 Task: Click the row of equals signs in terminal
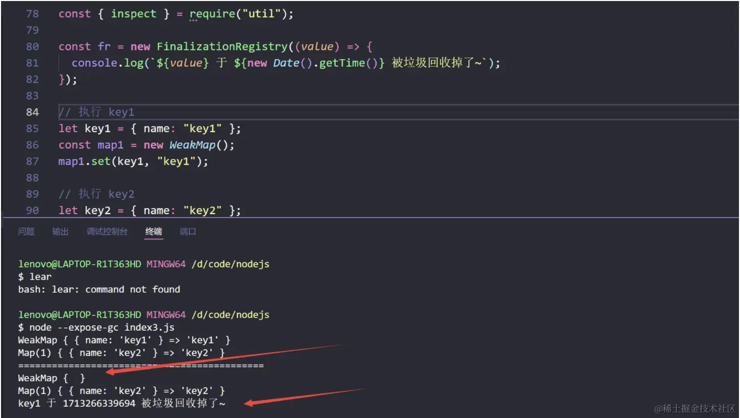click(x=141, y=365)
